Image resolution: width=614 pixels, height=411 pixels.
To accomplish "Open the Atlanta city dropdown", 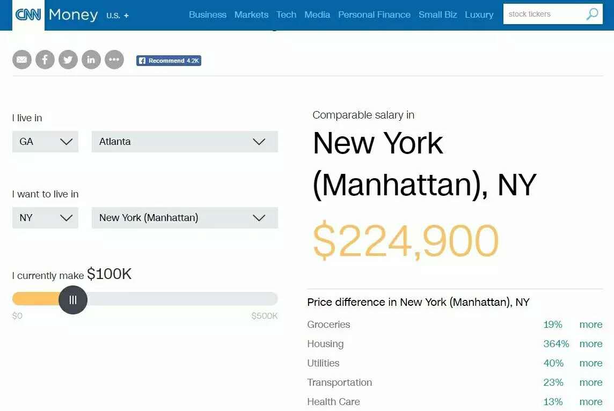I will click(185, 142).
